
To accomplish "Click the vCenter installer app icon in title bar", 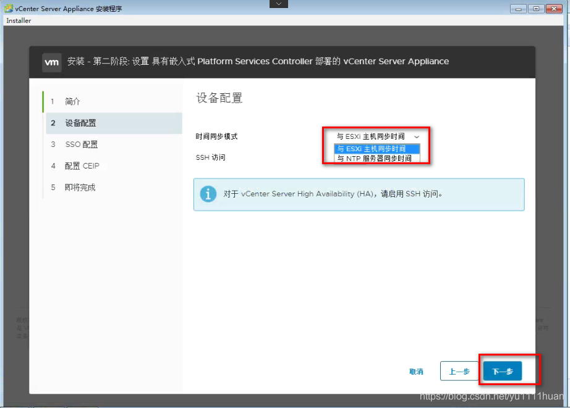I will coord(8,9).
